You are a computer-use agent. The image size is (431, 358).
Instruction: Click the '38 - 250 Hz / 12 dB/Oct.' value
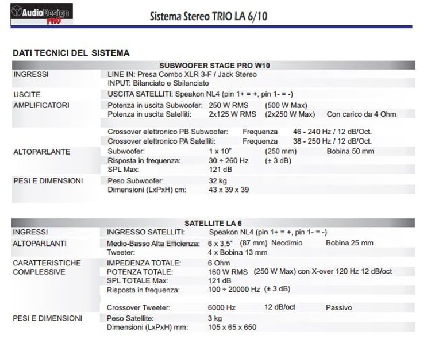click(x=332, y=141)
